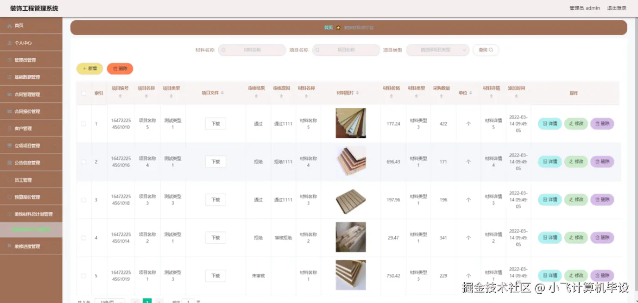Screen dimensions: 638x303
Task: Tick the checkbox for row 3
Action: click(84, 200)
